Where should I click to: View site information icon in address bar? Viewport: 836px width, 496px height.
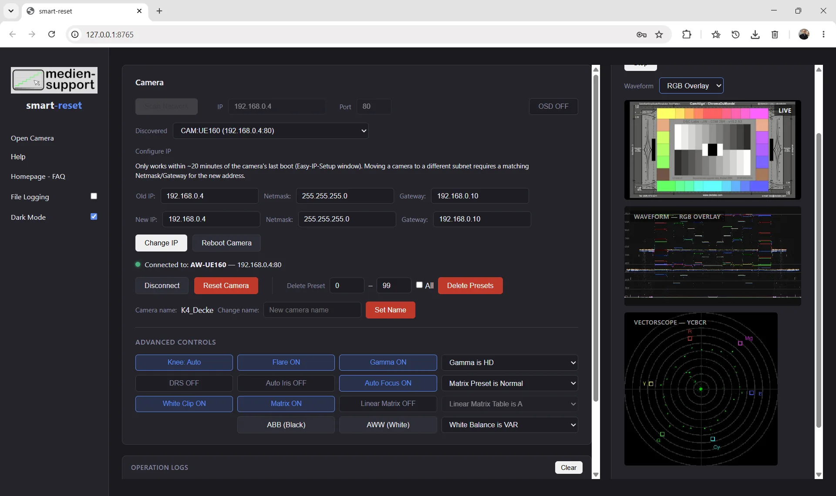pos(75,34)
